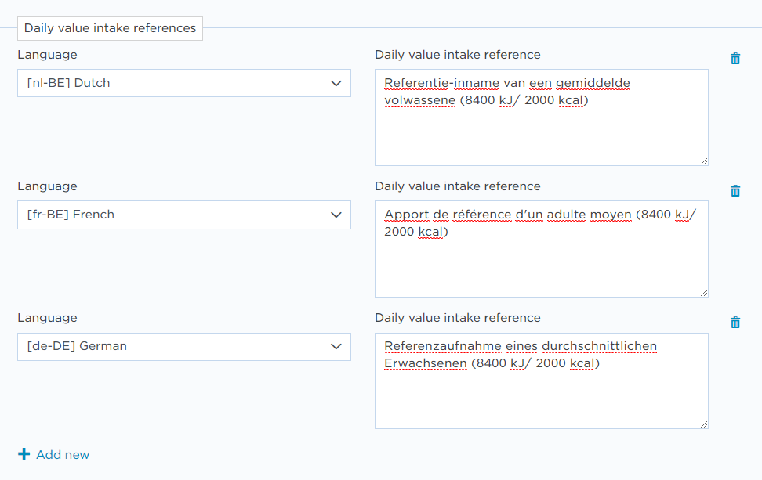Expand the French dropdown via its chevron arrow

tap(336, 215)
